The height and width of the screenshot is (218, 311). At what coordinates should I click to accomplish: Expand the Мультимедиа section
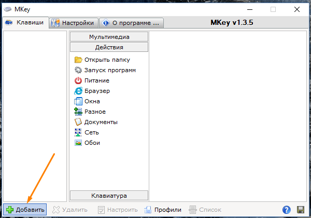click(109, 37)
